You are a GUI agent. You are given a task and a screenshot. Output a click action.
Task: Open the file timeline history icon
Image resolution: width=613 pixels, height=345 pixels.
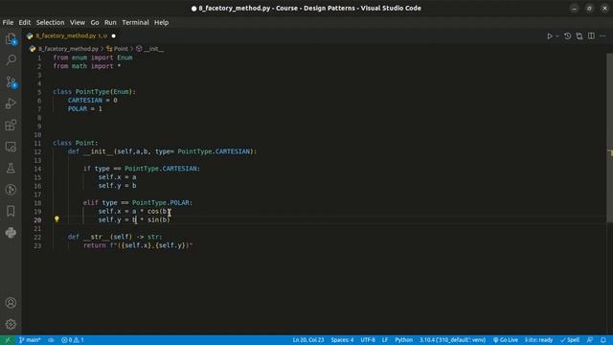pos(568,36)
